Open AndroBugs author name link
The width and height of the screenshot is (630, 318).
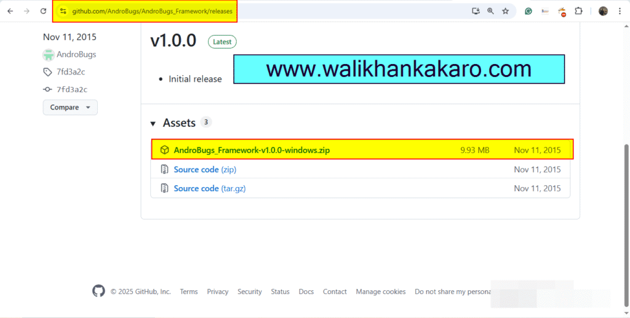pos(76,55)
